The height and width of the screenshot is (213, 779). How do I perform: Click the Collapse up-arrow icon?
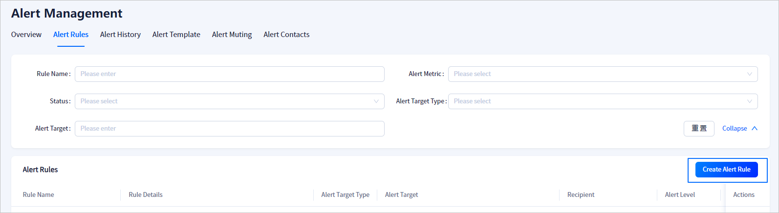[x=755, y=129]
